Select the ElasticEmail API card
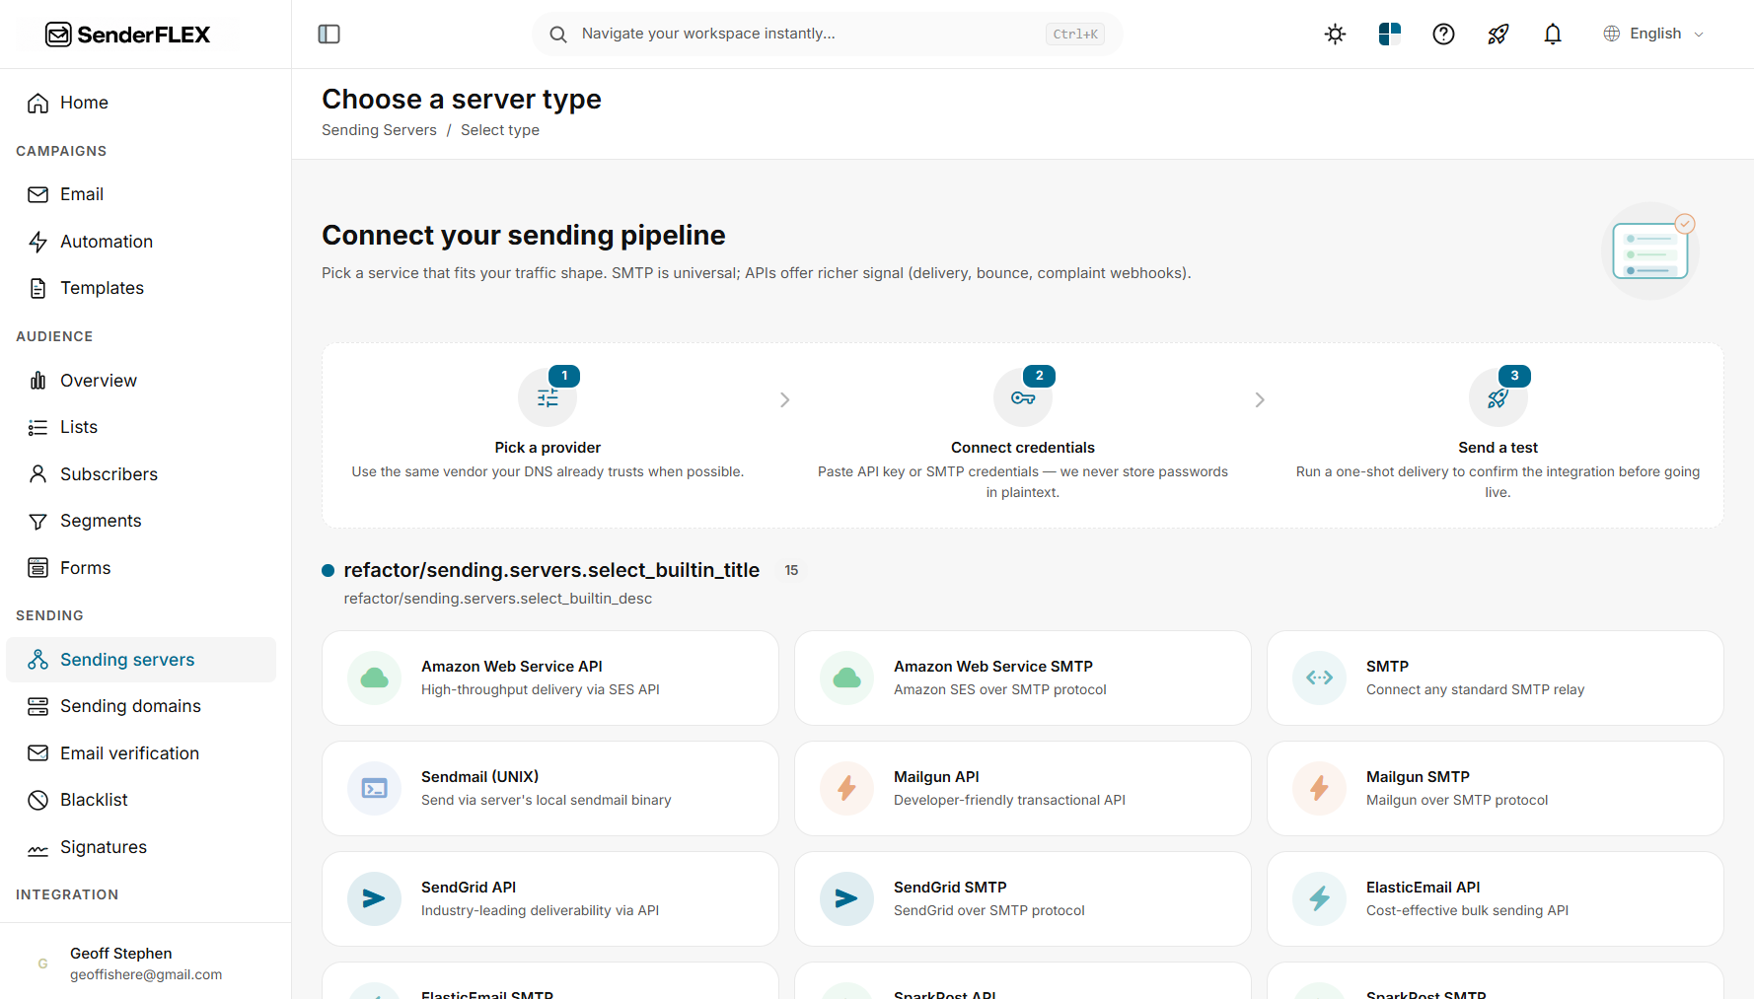 point(1496,899)
